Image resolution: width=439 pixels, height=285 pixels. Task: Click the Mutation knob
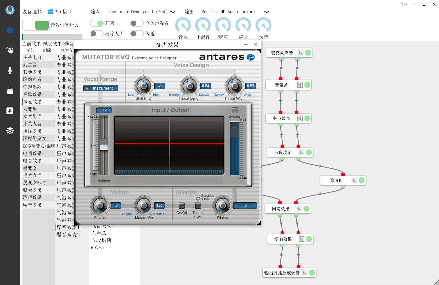[x=100, y=205]
